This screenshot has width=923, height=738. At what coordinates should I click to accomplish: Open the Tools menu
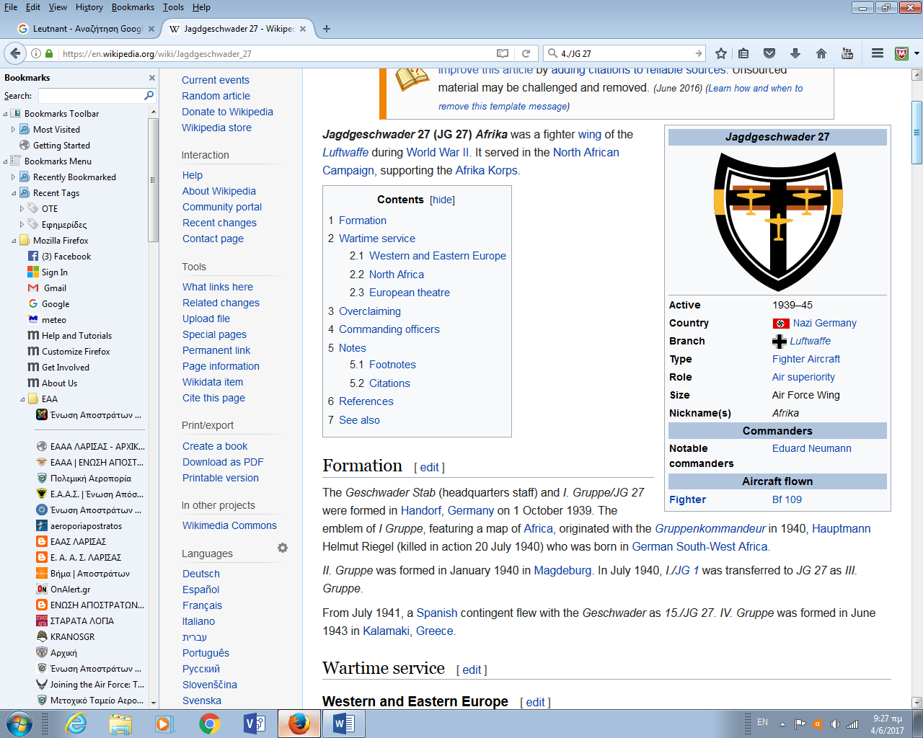tap(173, 7)
